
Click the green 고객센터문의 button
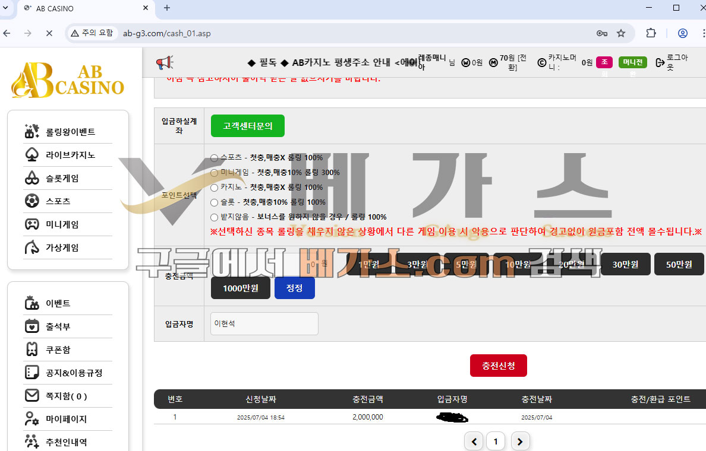coord(248,126)
